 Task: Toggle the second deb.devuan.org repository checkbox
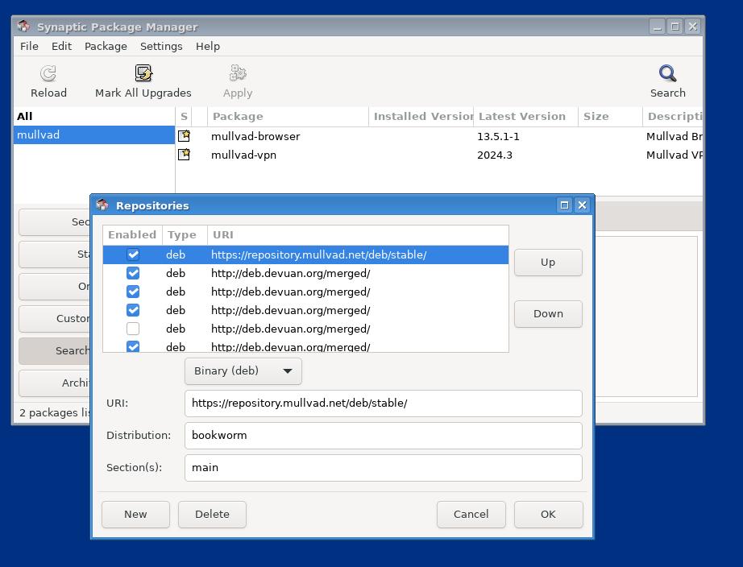coord(133,292)
